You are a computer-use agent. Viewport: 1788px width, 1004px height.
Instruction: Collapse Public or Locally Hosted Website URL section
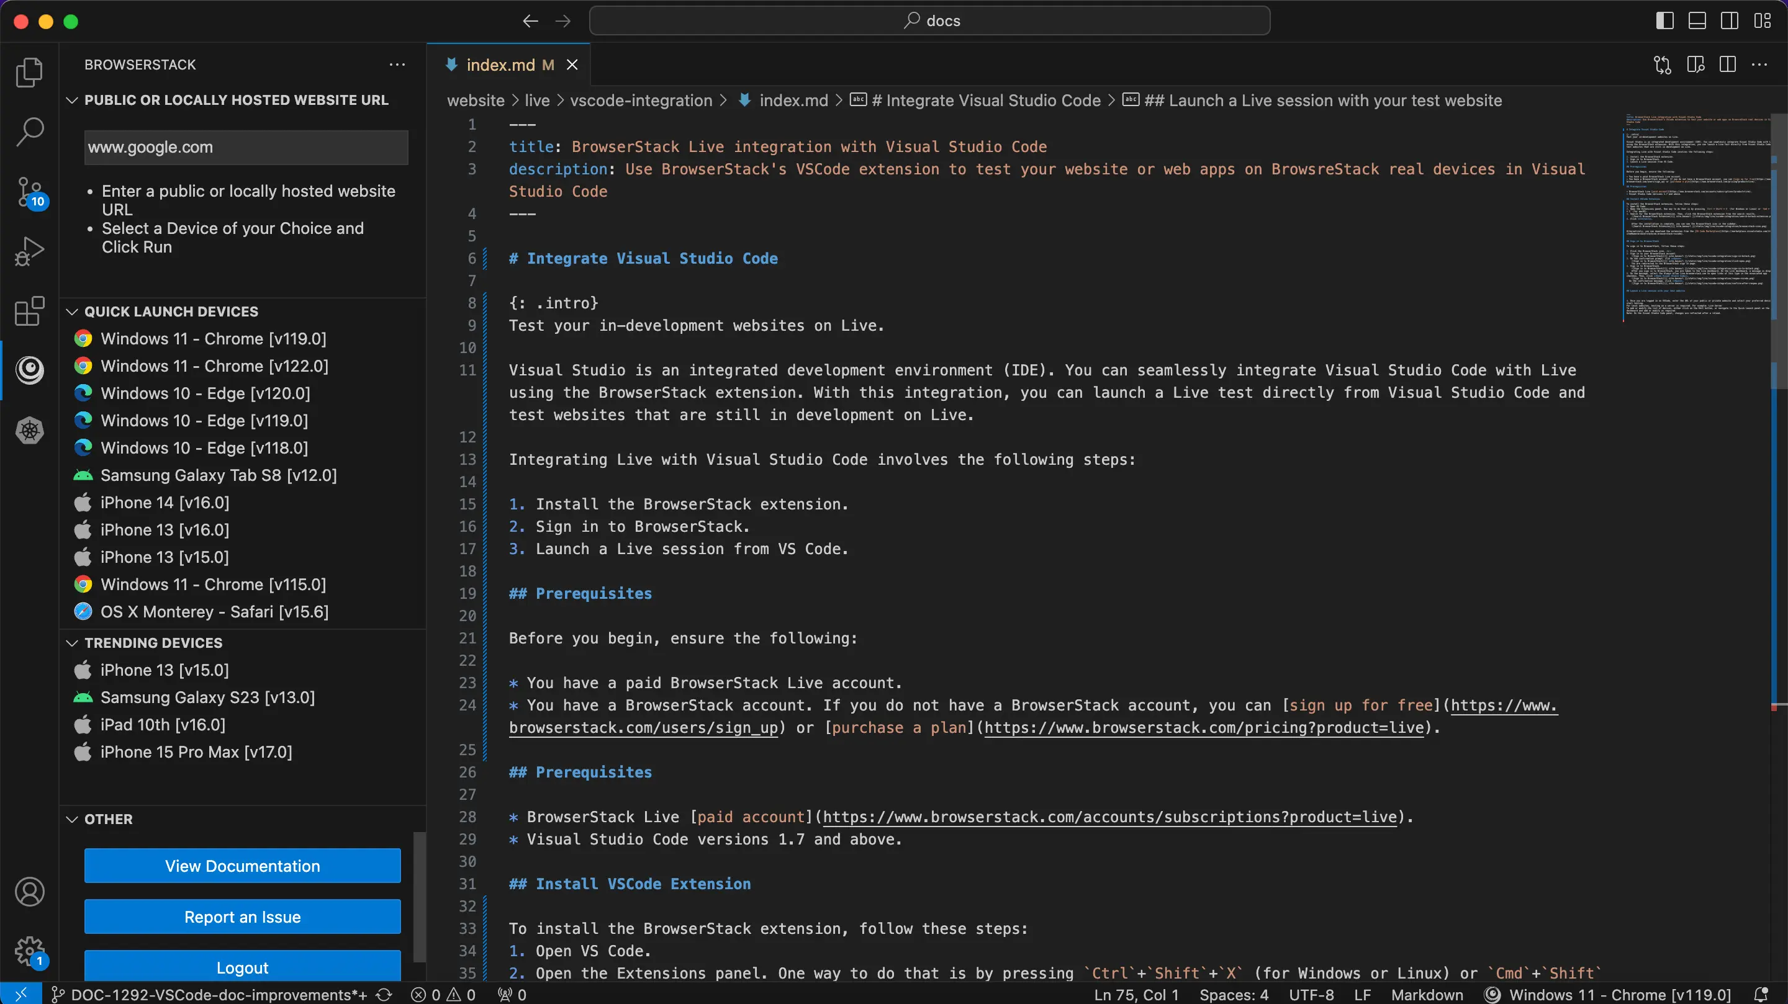(71, 100)
